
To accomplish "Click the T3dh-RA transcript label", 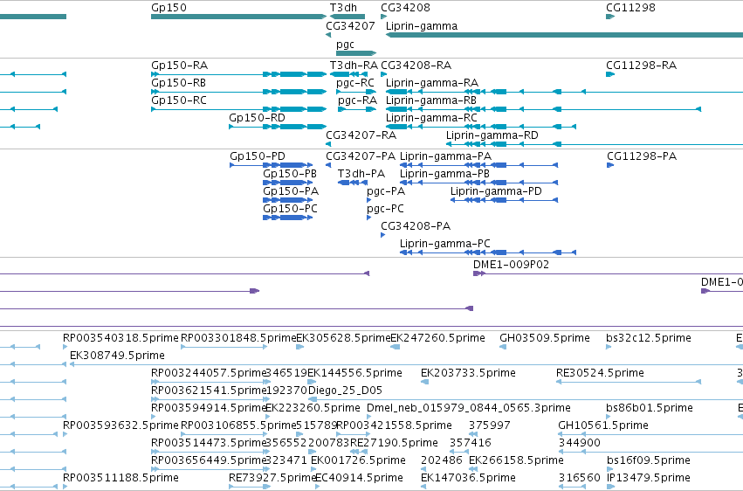I will pyautogui.click(x=354, y=66).
